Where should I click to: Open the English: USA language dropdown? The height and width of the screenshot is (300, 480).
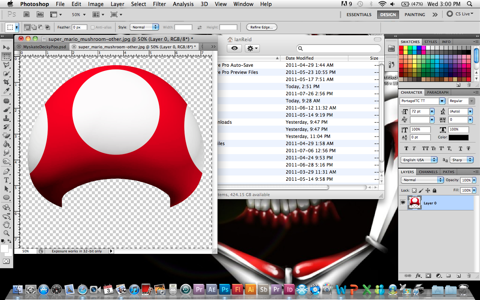(419, 160)
